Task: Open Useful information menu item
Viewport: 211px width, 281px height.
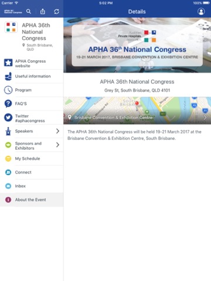Action: (x=32, y=76)
